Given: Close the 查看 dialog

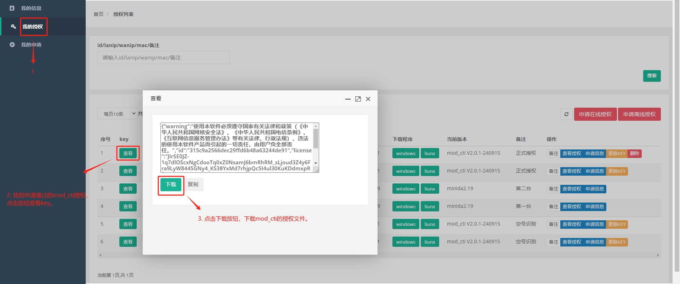Looking at the screenshot, I should click(x=368, y=99).
